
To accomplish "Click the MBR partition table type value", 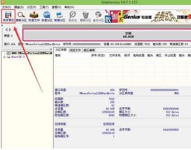I will [x=177, y=93].
